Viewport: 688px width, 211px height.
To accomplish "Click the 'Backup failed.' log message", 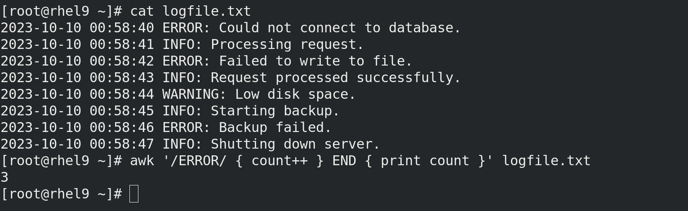I will click(x=275, y=127).
